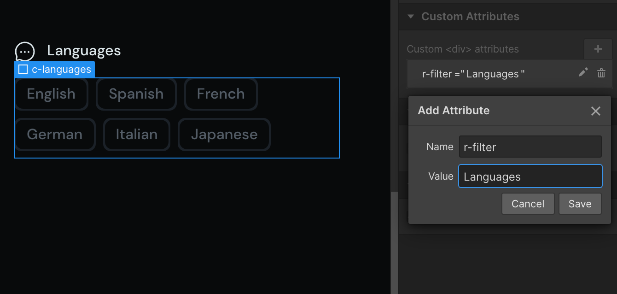Click the Languages heading text
Viewport: 617px width, 294px height.
pos(83,51)
